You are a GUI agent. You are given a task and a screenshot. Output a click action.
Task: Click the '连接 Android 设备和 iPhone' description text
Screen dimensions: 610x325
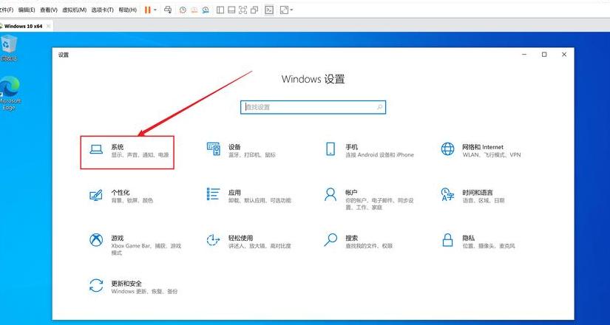point(380,154)
